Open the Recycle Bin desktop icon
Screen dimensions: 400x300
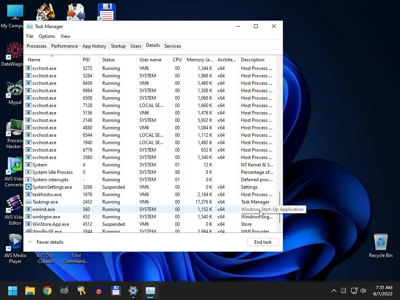tap(380, 246)
